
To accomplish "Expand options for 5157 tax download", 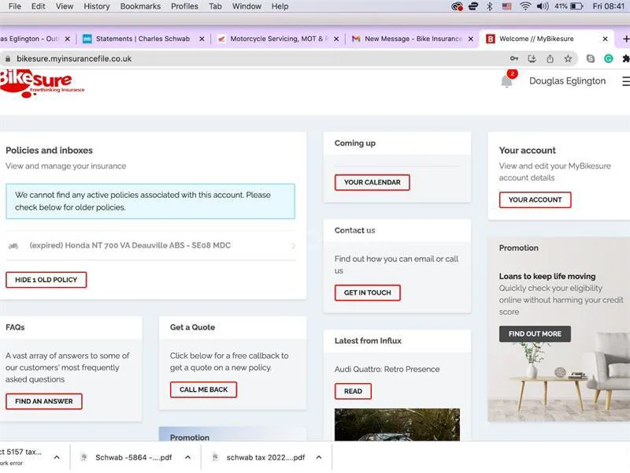I will coord(57,457).
